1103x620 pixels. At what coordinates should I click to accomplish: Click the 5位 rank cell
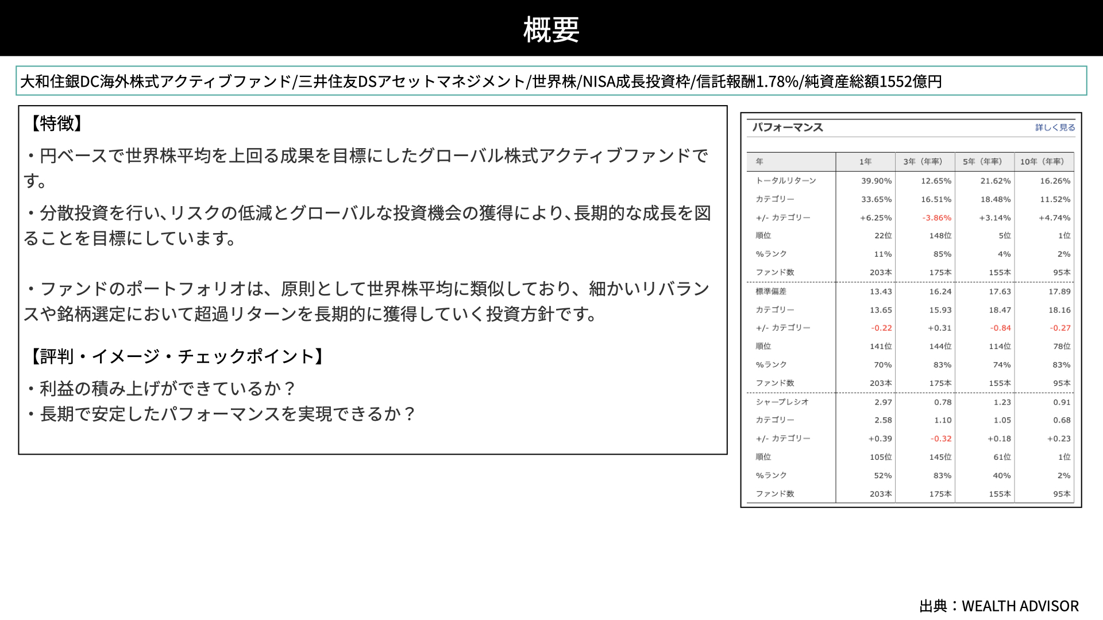coord(1005,236)
